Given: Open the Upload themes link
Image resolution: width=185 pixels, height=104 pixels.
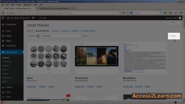Looking at the screenshot, I should tap(55, 31).
